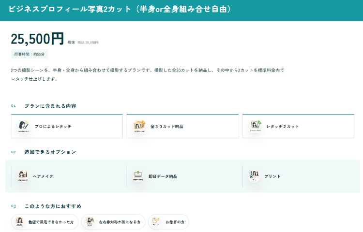The height and width of the screenshot is (232, 363).
Task: Click the 他店で満足できなかった方 tag text
Action: coord(51,222)
